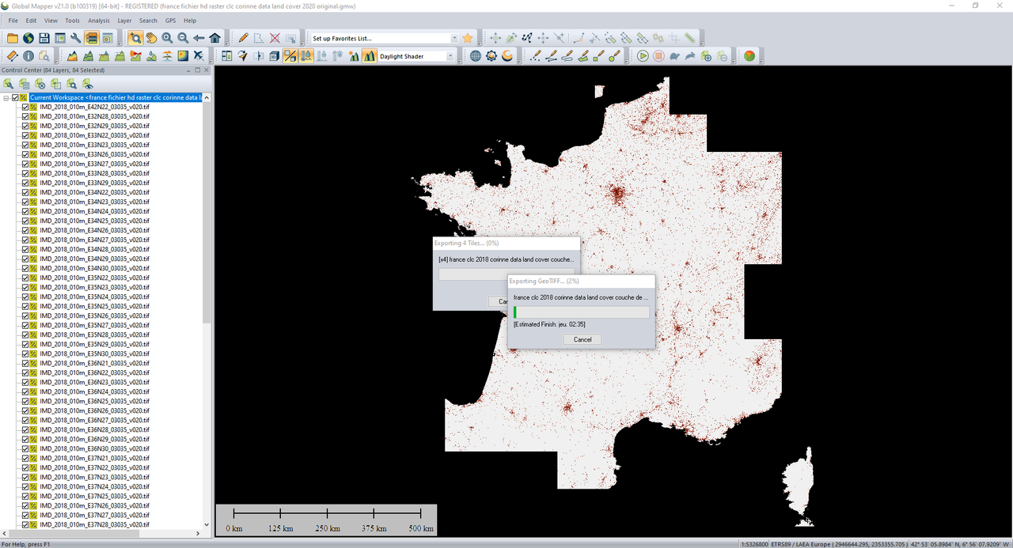Click the red Stop button icon
1013x548 pixels.
(x=658, y=56)
